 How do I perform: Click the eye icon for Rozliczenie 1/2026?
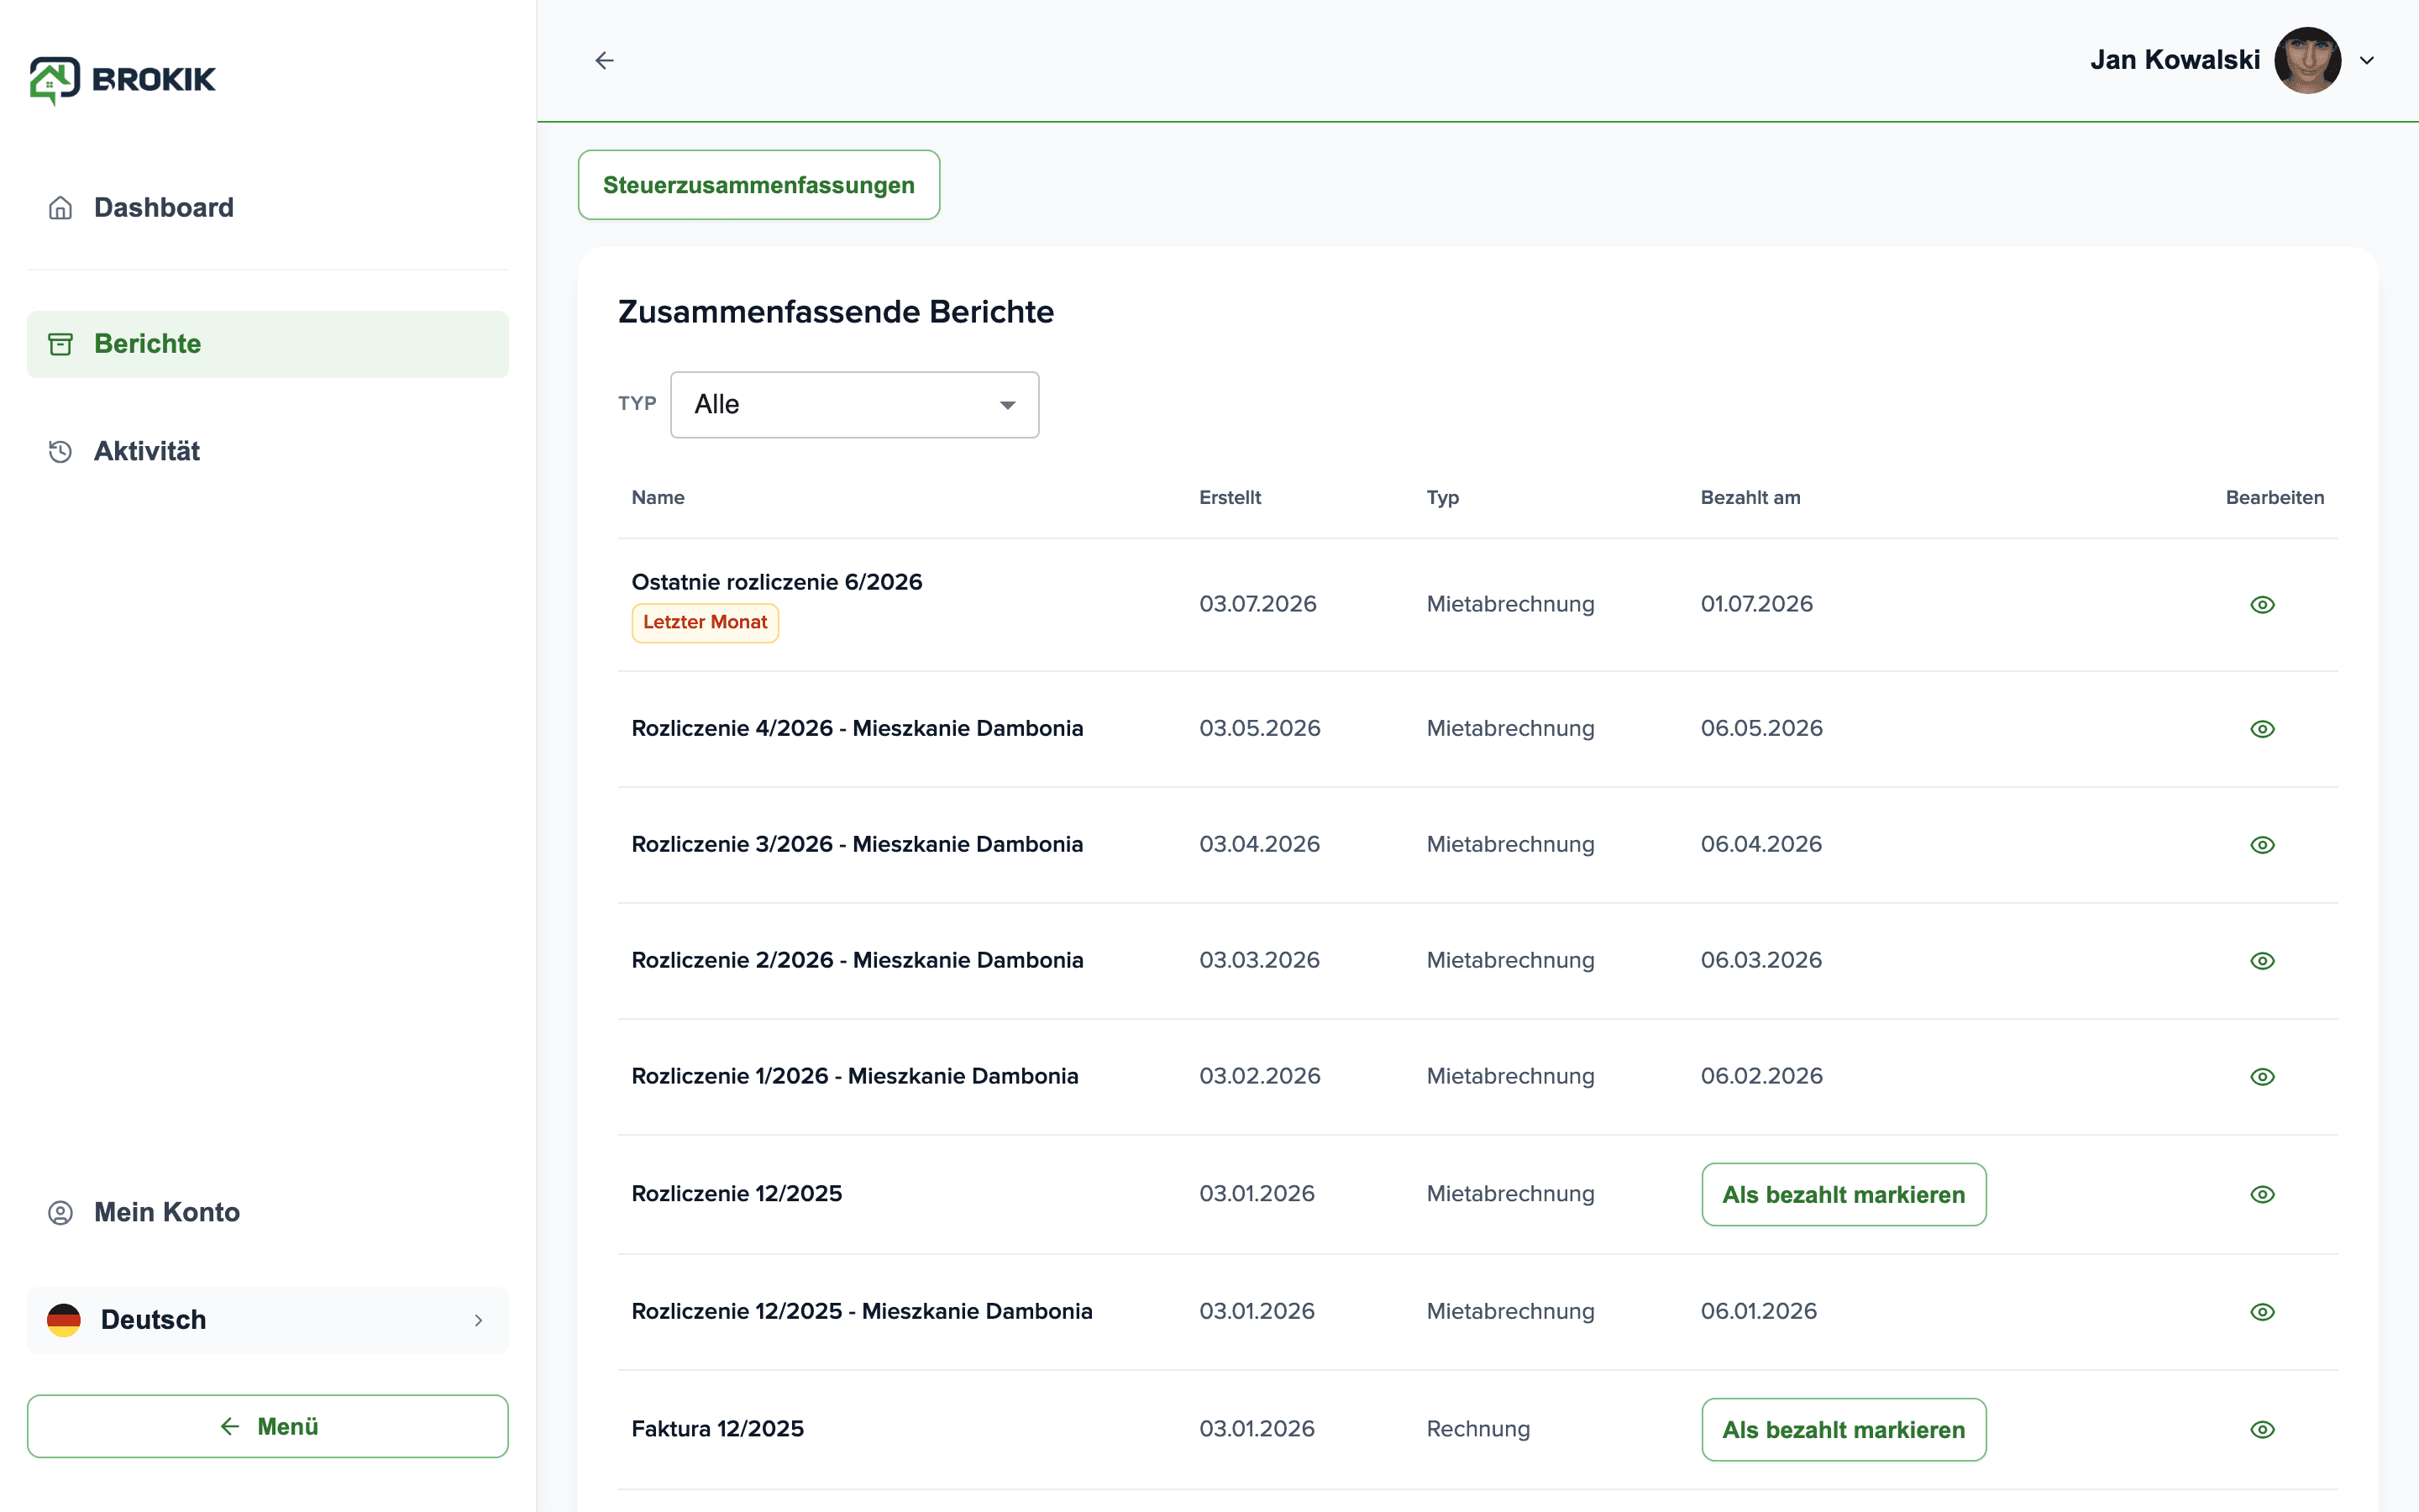point(2262,1077)
